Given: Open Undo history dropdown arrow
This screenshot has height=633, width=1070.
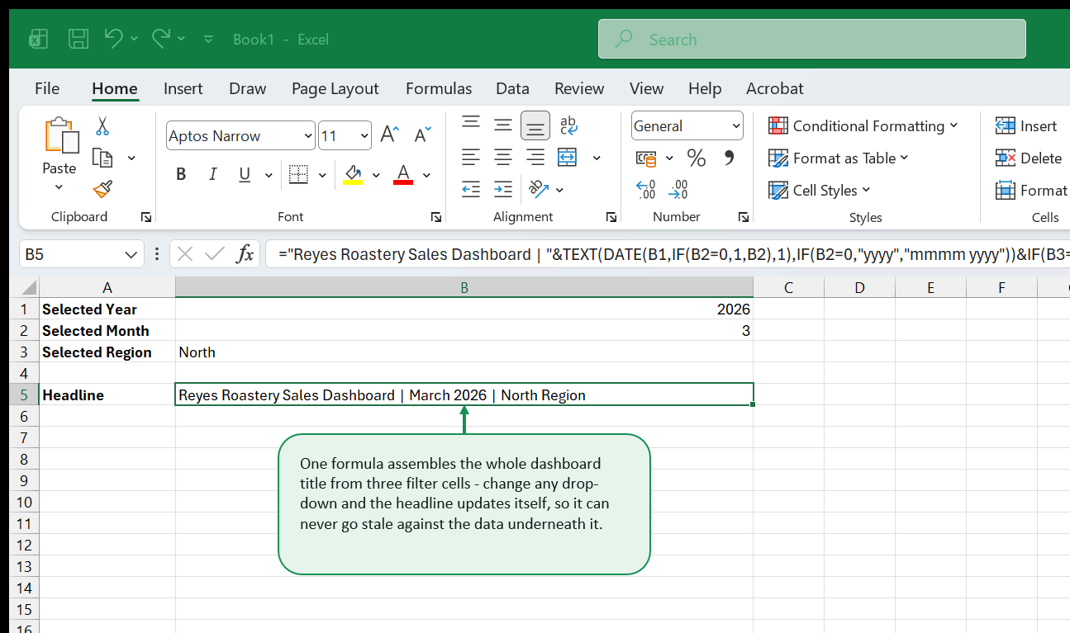Looking at the screenshot, I should point(134,39).
